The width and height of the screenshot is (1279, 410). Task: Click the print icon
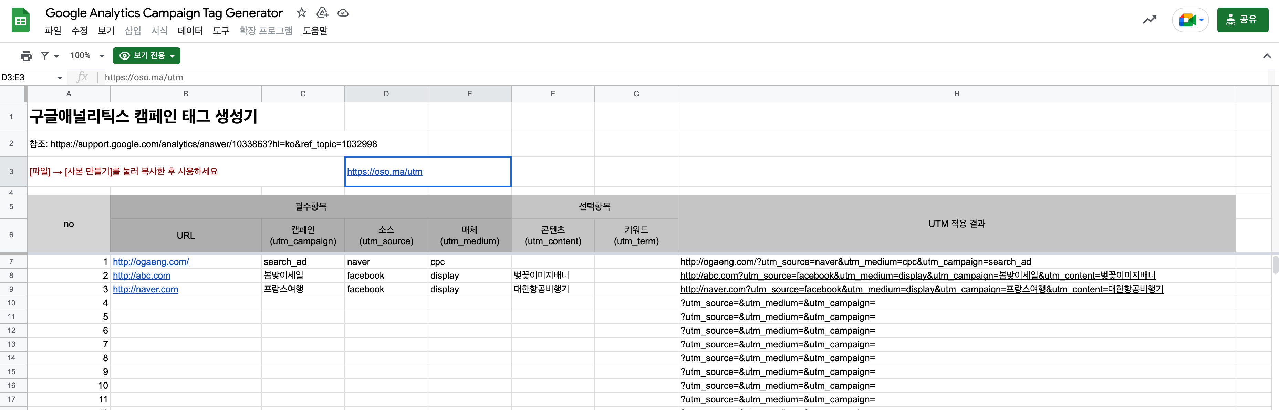click(26, 56)
